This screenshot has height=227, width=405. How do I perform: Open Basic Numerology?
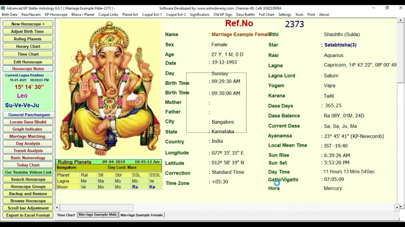[x=28, y=158]
